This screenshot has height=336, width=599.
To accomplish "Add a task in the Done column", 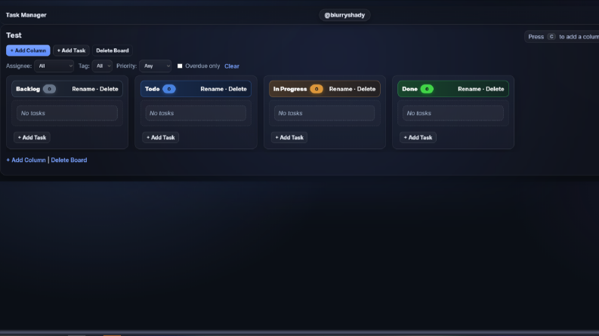I will coord(418,138).
